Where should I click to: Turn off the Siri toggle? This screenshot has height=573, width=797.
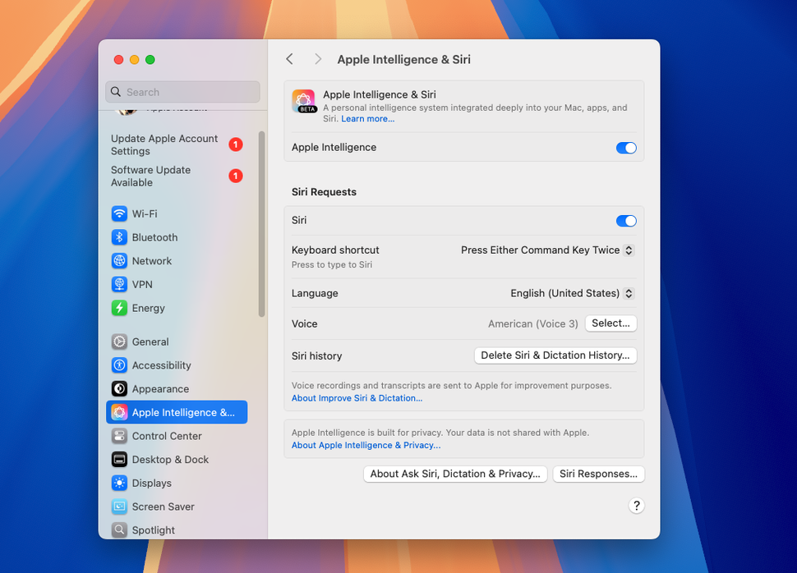(x=626, y=221)
